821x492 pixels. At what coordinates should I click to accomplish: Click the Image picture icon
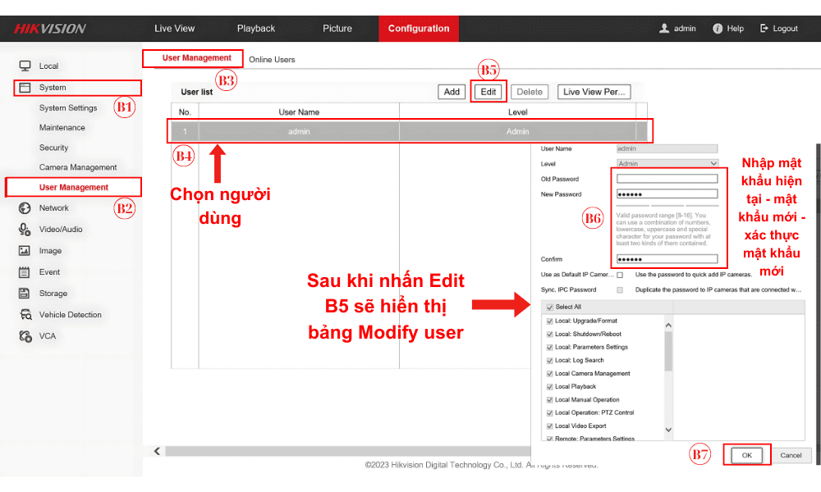[25, 251]
